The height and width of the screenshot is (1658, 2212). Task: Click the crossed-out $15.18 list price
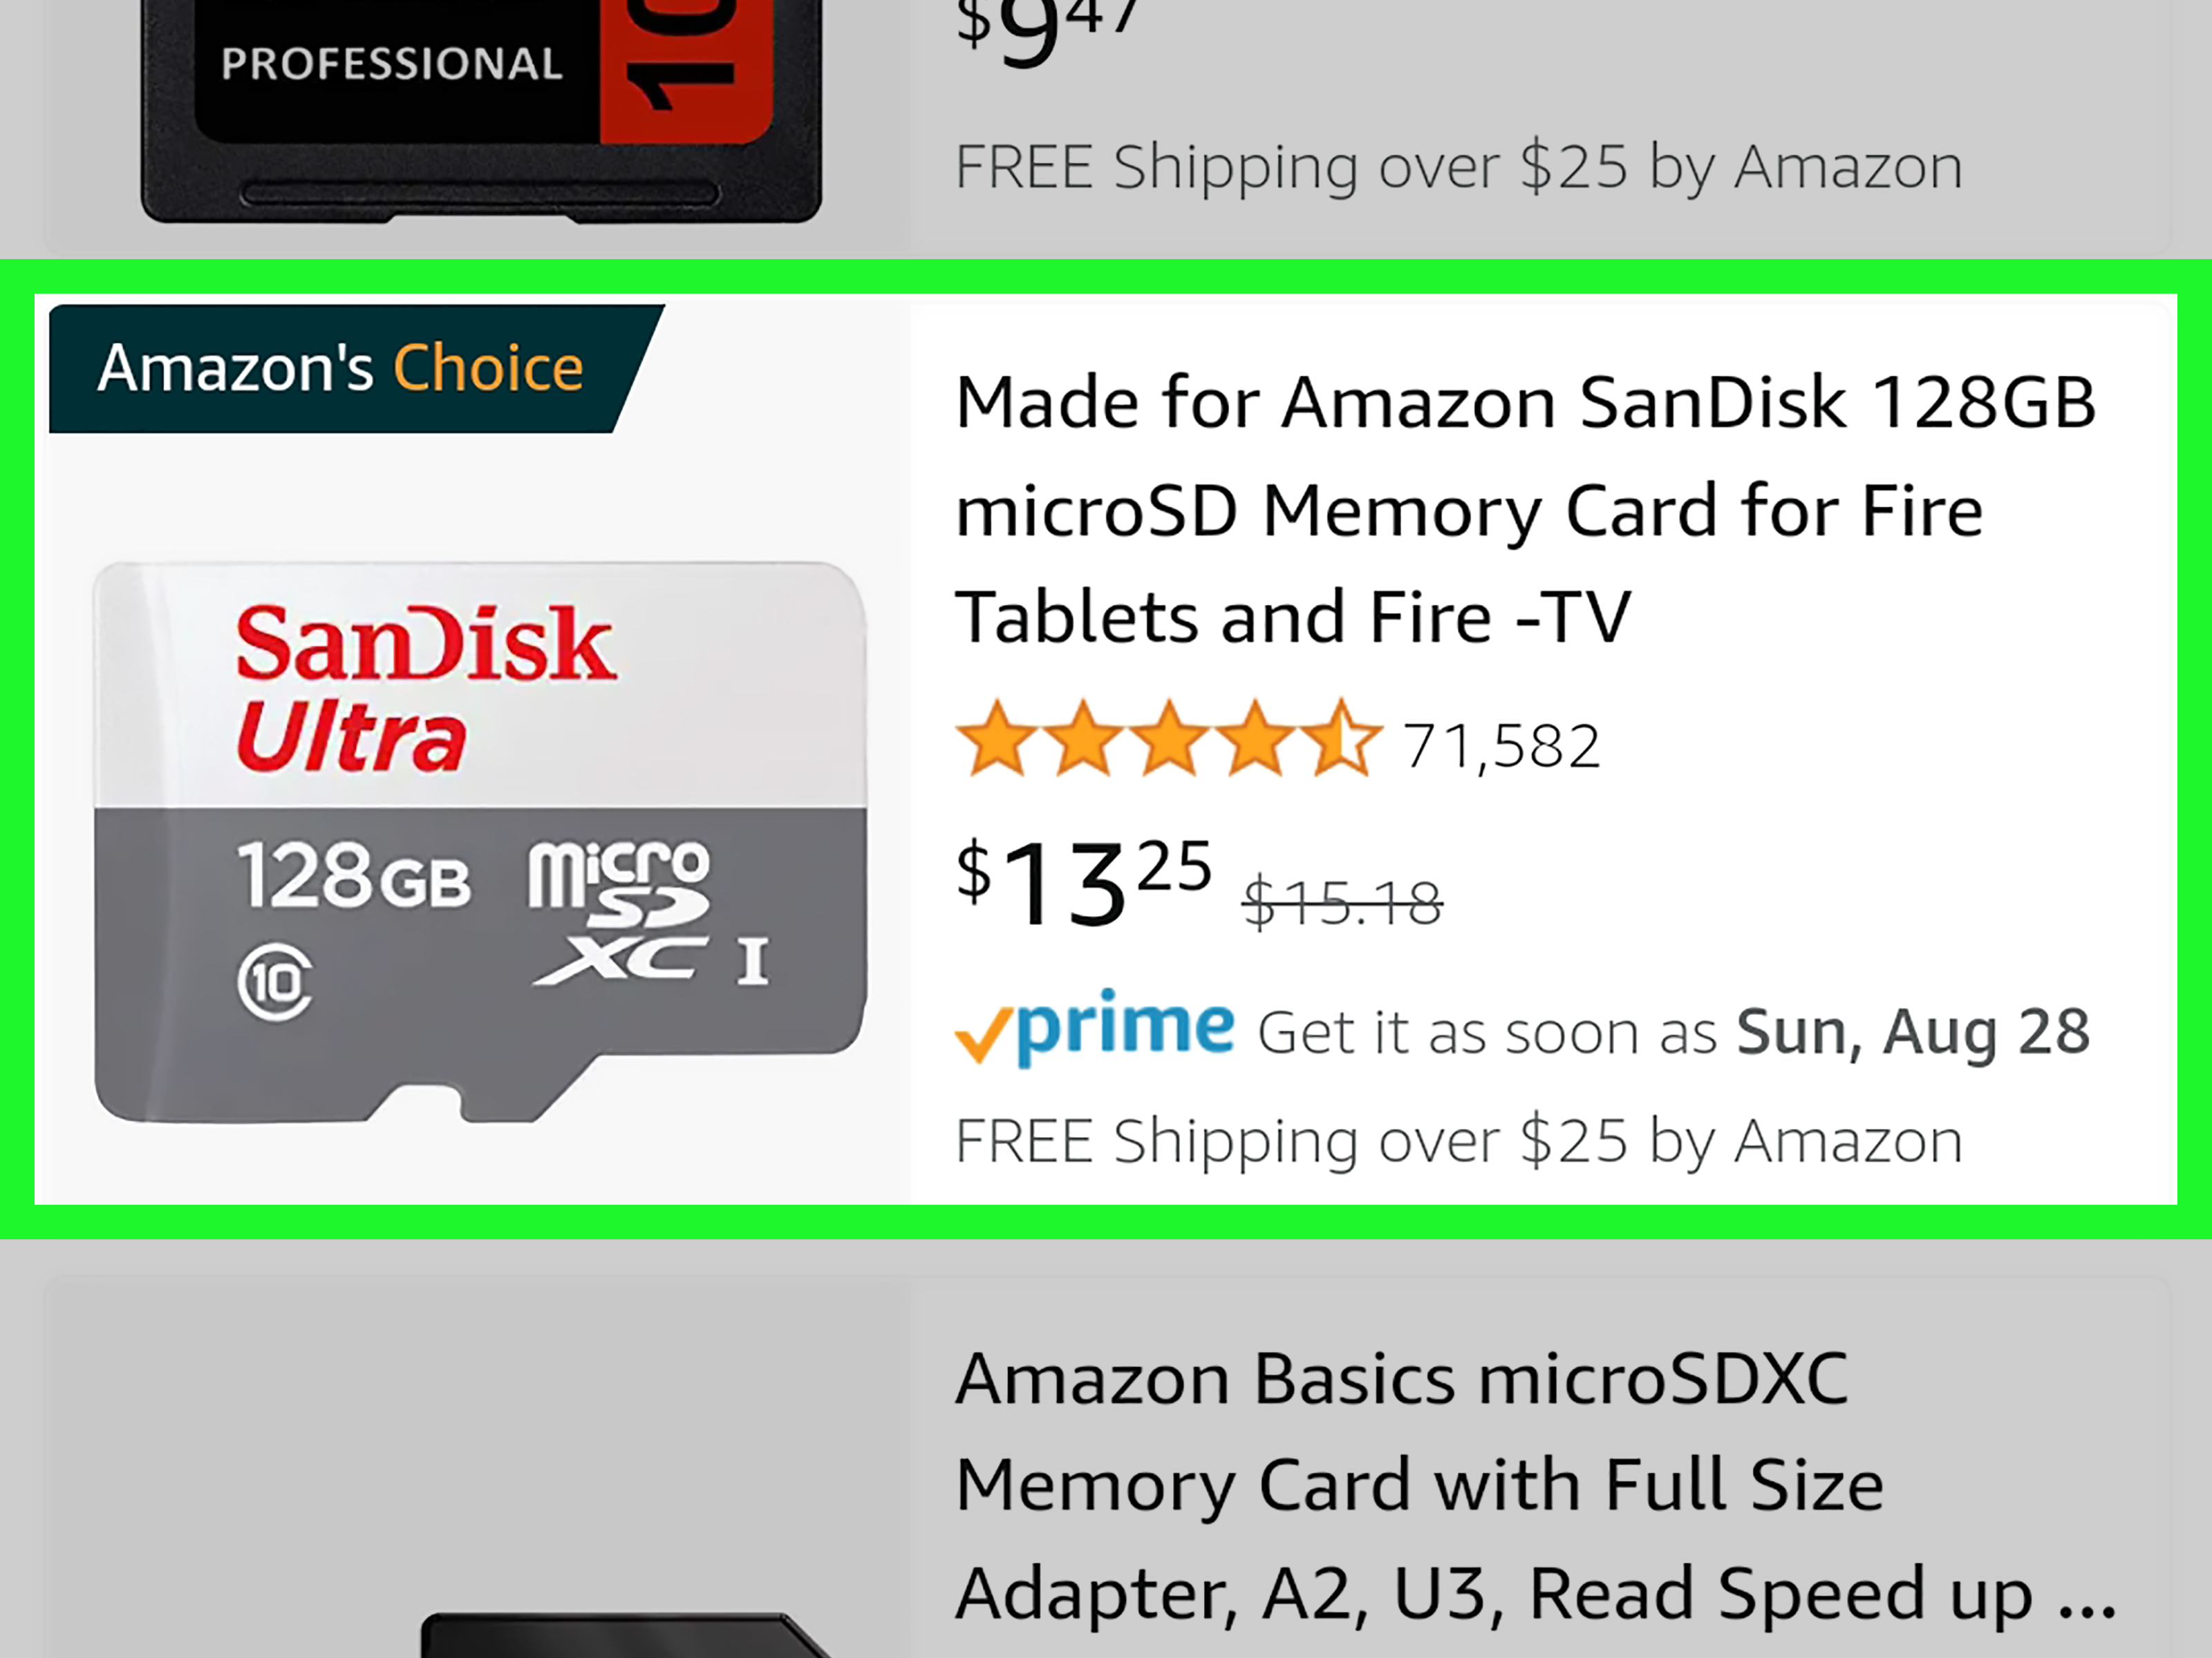(x=1342, y=902)
